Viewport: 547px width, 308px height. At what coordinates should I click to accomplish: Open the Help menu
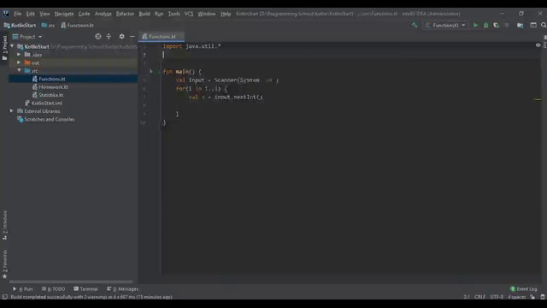coord(226,14)
